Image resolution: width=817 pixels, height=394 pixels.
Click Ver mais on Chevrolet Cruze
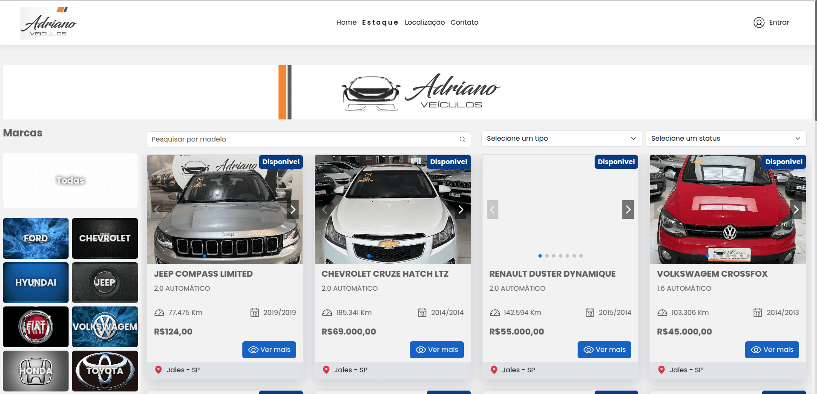point(437,350)
